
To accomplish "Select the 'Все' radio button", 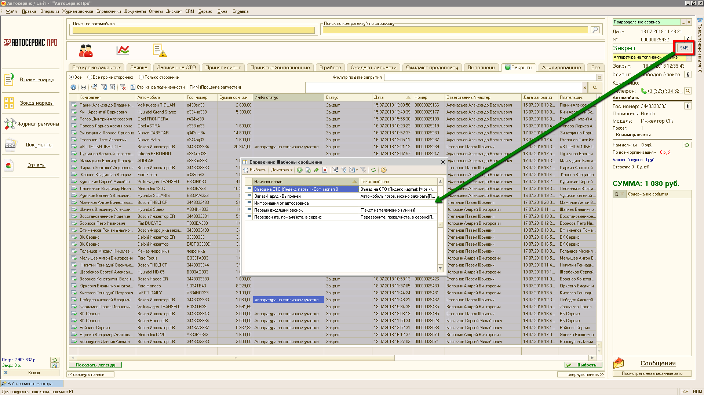I will coord(72,77).
